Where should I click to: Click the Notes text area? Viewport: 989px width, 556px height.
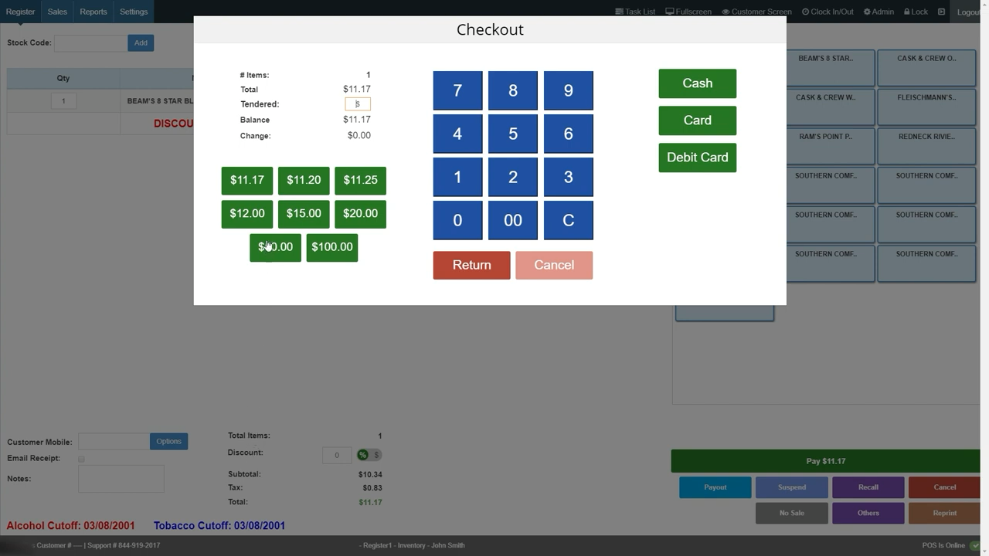[x=121, y=479]
